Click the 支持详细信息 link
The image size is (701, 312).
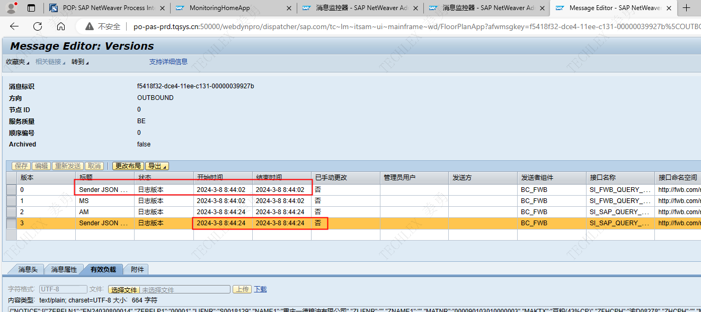point(168,62)
